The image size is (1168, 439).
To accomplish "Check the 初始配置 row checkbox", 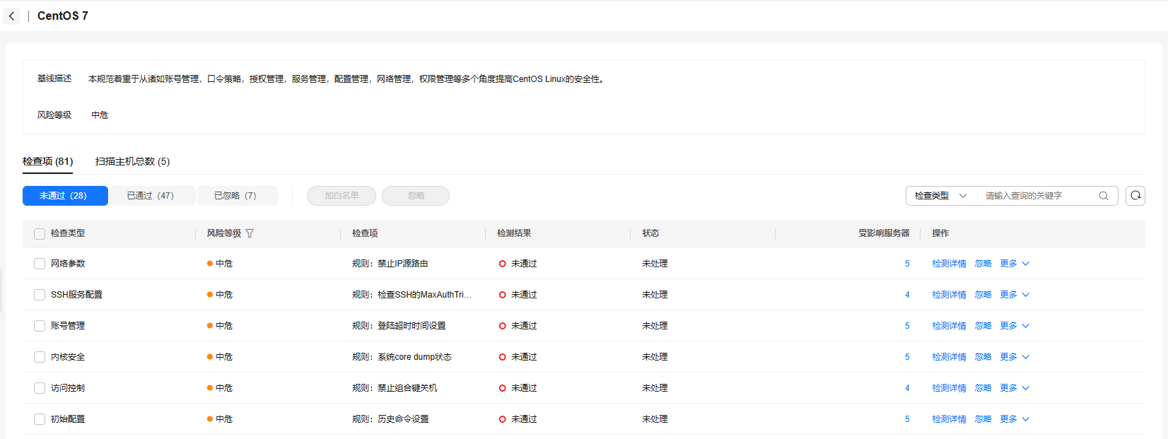I will click(40, 419).
